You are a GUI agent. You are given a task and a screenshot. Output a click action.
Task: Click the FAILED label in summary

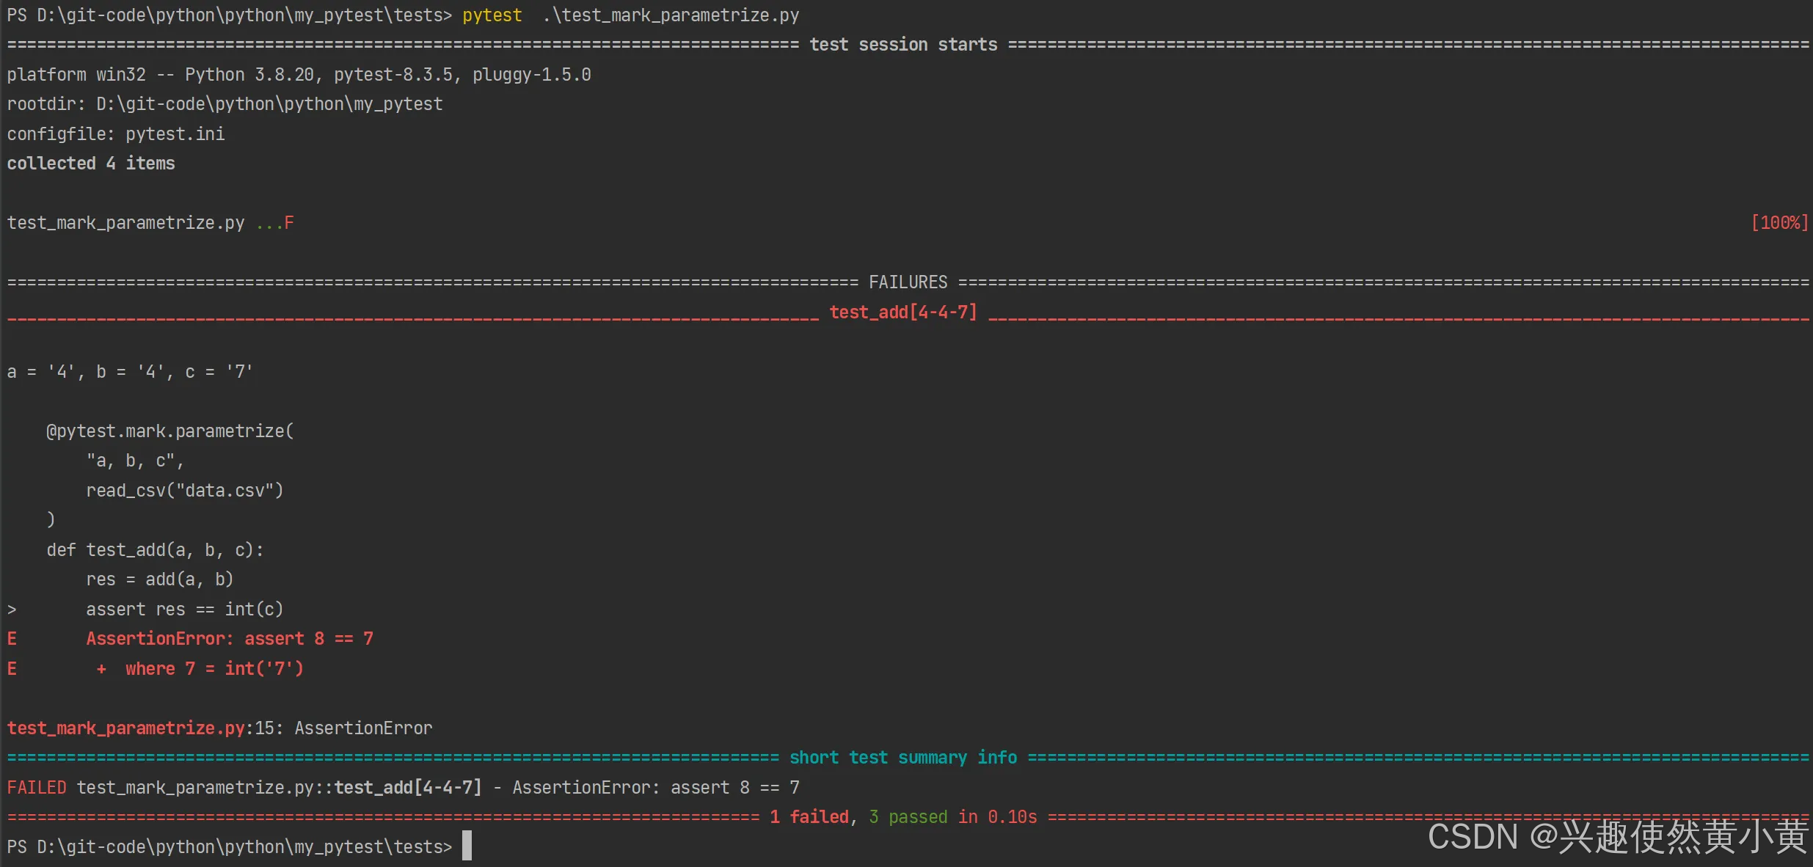37,788
